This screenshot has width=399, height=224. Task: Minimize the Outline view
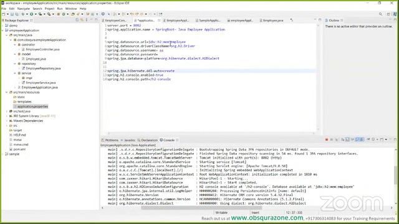(x=390, y=19)
